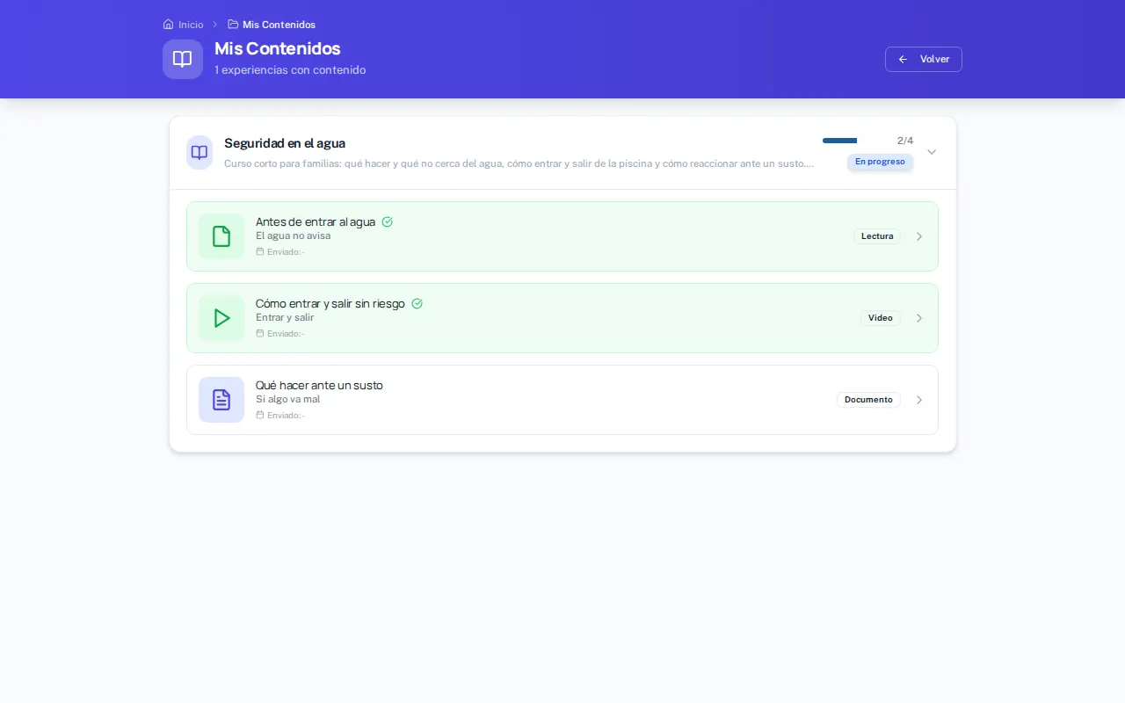Click the Documento type badge
Screen dimensions: 1125x703
click(868, 400)
